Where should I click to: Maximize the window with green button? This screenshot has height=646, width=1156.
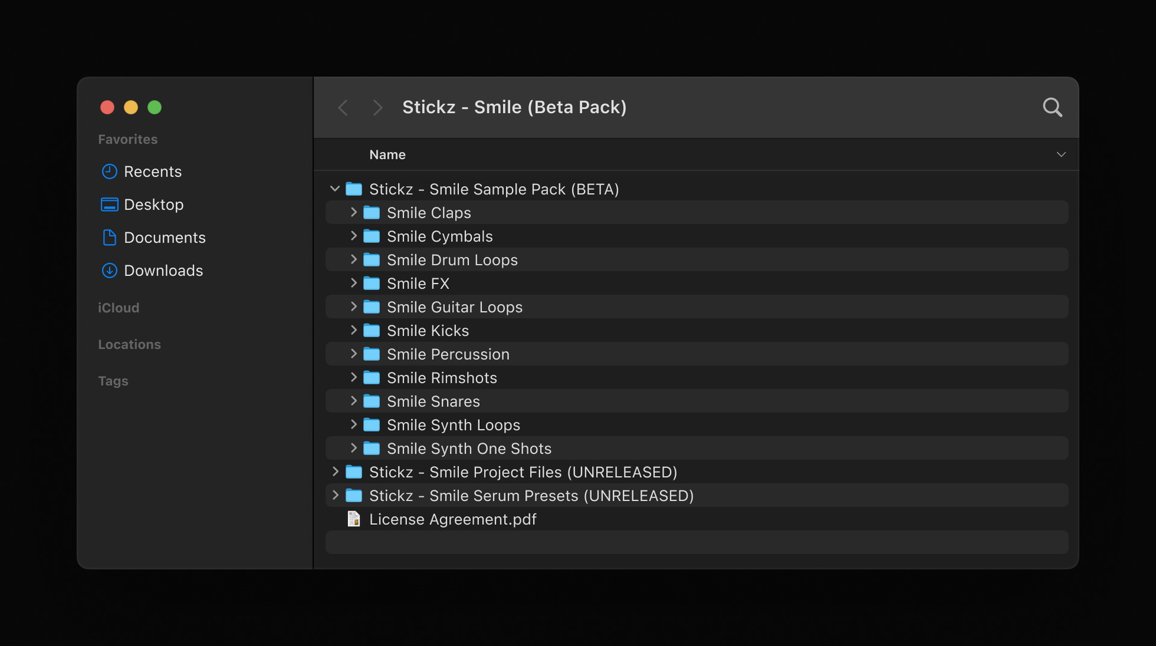[x=155, y=107]
